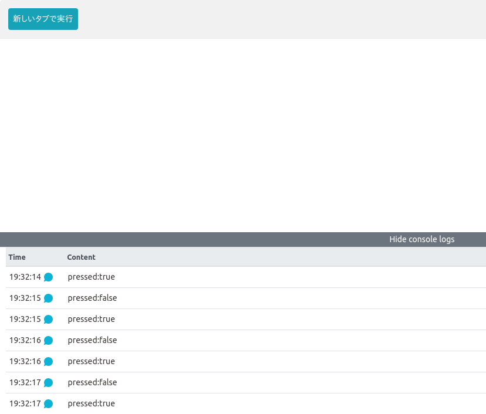Click bubble icon in 19:32:16 pressed:true row
The height and width of the screenshot is (414, 486).
[x=49, y=362]
